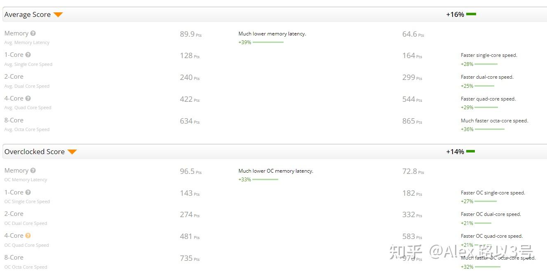Select 2-Core label in the Overclocked Score section
Screen dimensions: 547x274
pos(14,214)
